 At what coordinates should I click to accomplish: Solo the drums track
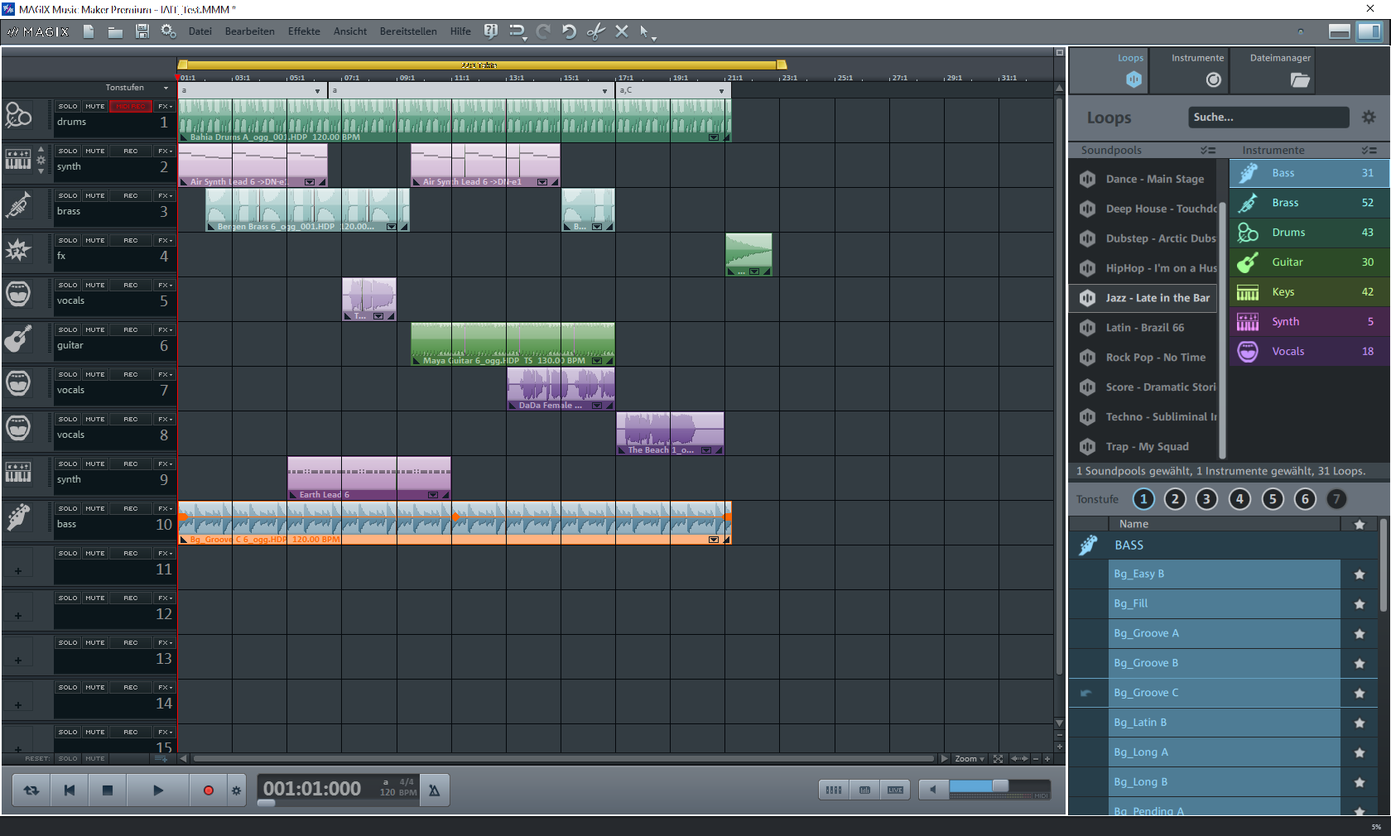point(68,107)
